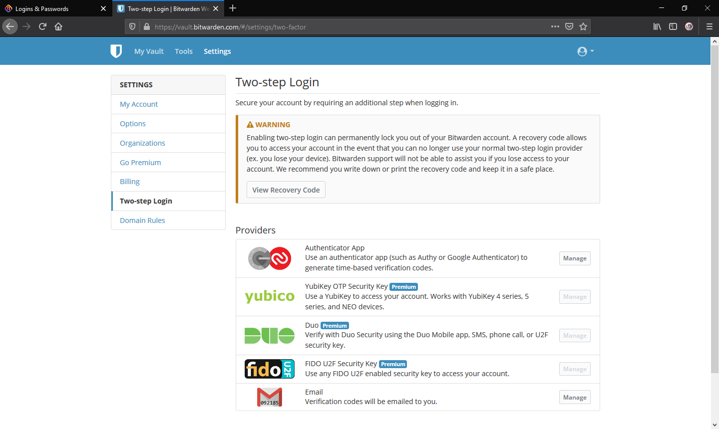Screen dimensions: 719x429
Task: Click View Recovery Code button
Action: [x=286, y=190]
